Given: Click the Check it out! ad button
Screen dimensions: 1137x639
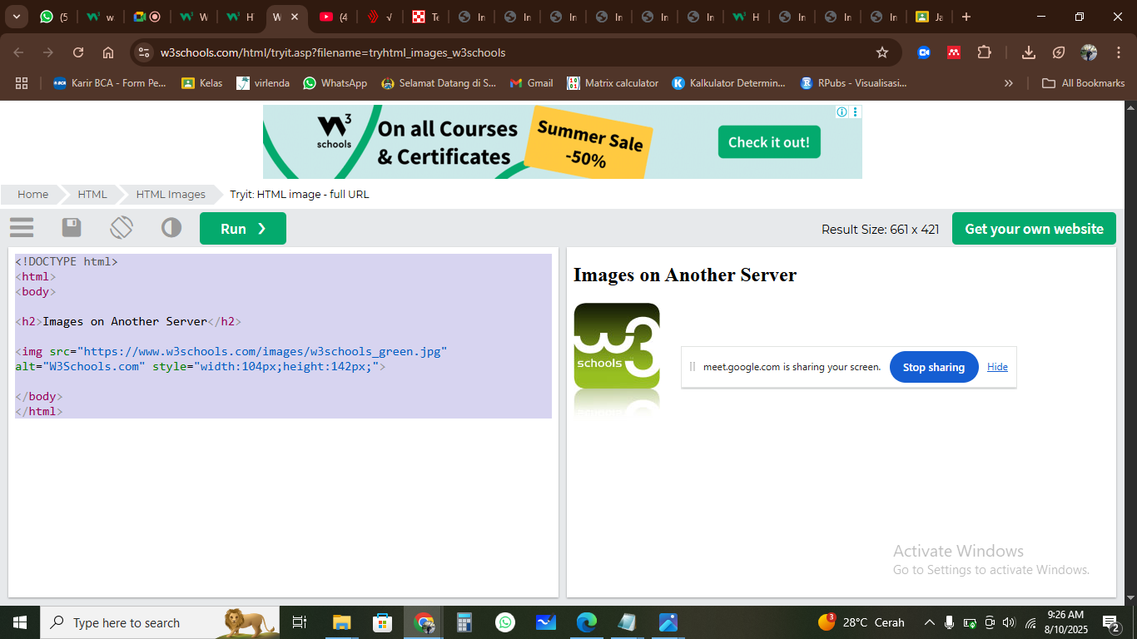Looking at the screenshot, I should pyautogui.click(x=769, y=142).
